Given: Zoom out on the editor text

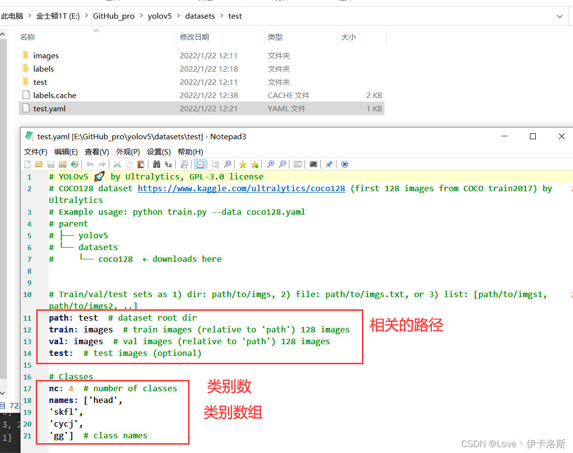Looking at the screenshot, I should coord(282,164).
